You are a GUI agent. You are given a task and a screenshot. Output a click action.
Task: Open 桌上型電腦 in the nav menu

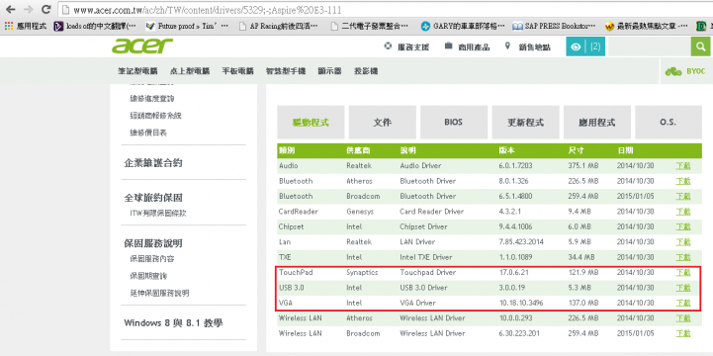(190, 71)
